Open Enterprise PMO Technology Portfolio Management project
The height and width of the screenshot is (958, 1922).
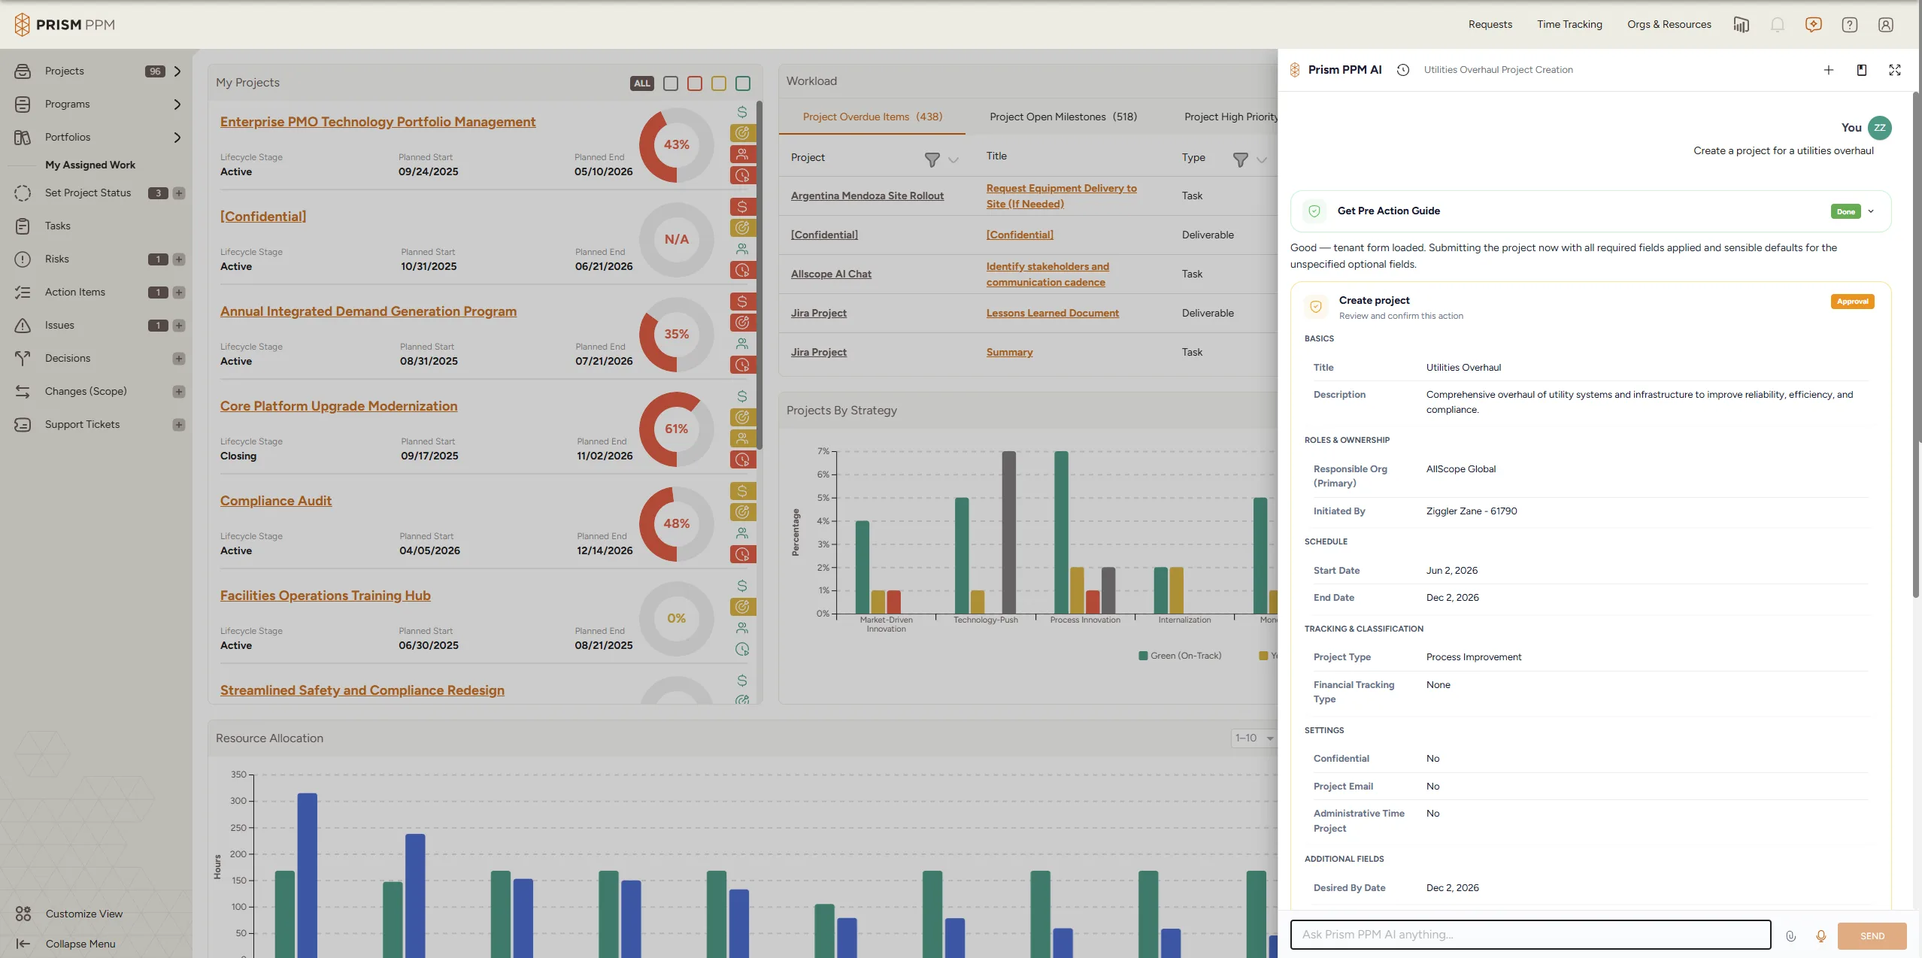[377, 122]
